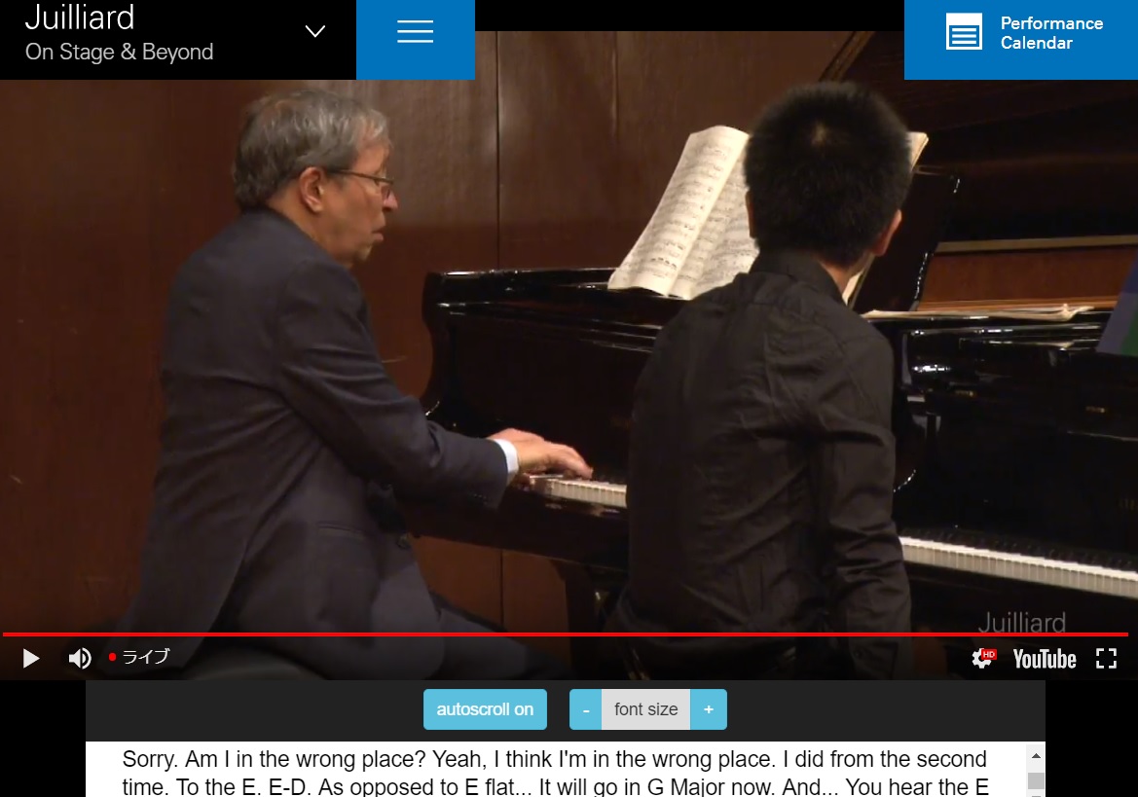The width and height of the screenshot is (1138, 797).
Task: Click the transcript scrollbar thumb
Action: click(1036, 780)
